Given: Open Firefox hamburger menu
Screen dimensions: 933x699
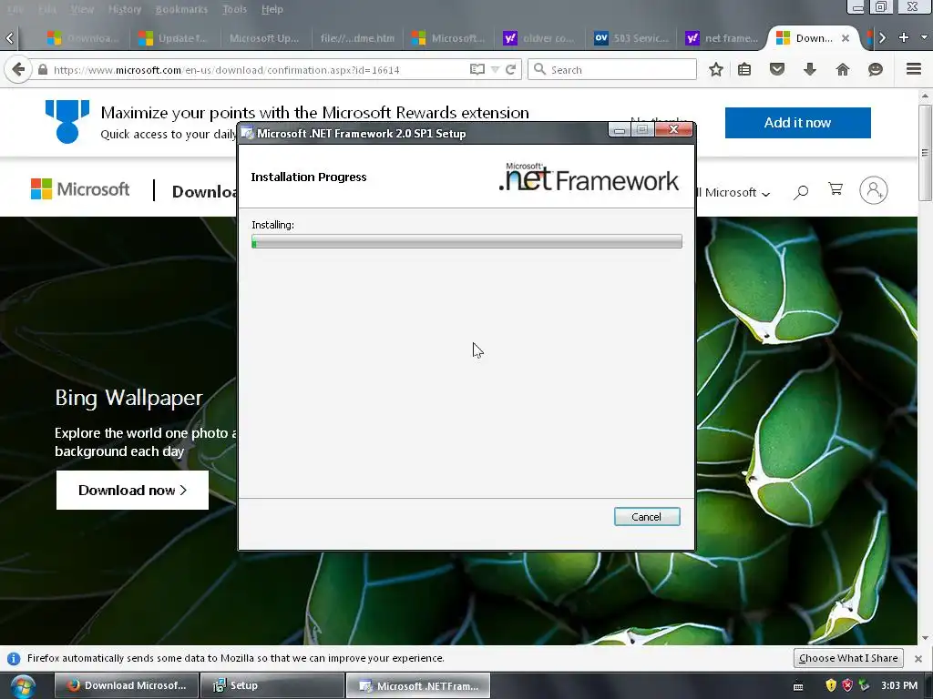Looking at the screenshot, I should point(914,69).
